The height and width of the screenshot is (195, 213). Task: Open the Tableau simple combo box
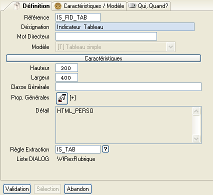[115, 47]
